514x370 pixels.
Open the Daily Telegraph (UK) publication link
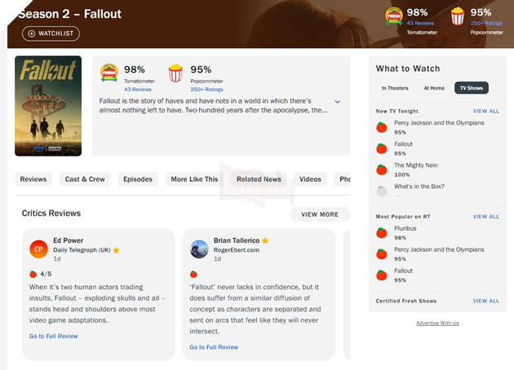(x=82, y=250)
